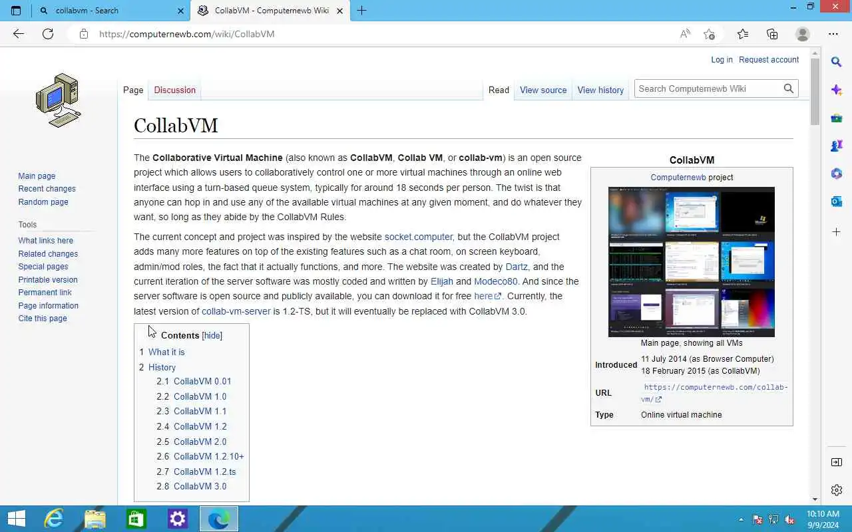Open Read aloud icon in address bar

coord(684,34)
